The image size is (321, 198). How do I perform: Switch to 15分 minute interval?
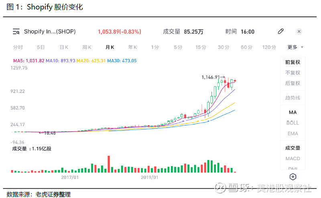(201, 47)
